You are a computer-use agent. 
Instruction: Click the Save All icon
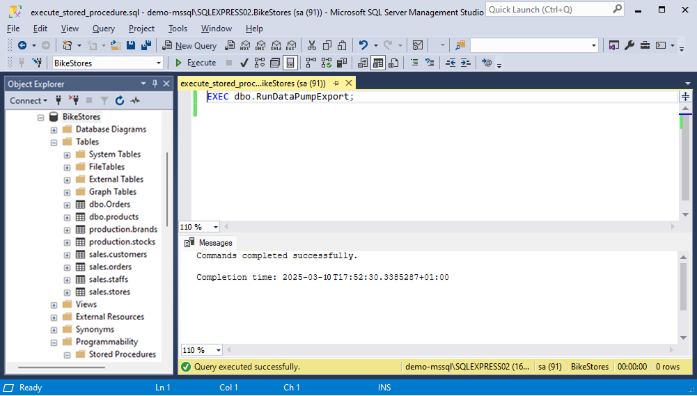(x=146, y=45)
